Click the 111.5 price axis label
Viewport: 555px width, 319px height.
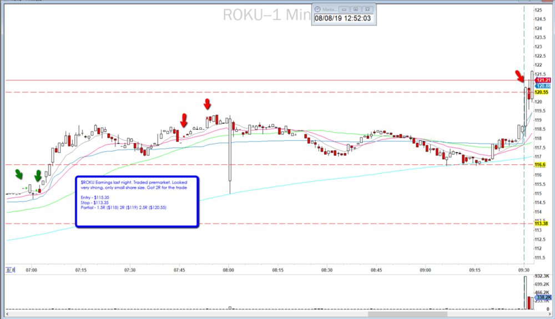[540, 257]
